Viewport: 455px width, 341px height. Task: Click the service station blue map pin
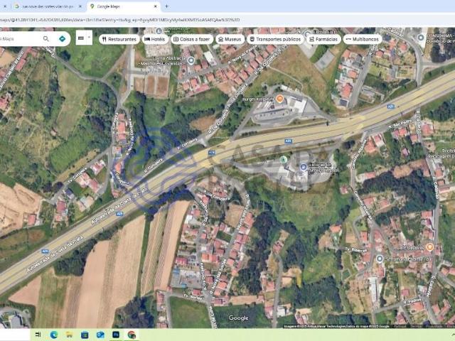pos(303,167)
